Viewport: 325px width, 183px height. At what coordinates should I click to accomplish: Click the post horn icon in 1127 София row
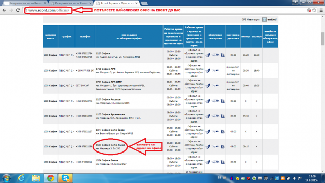[208, 55]
